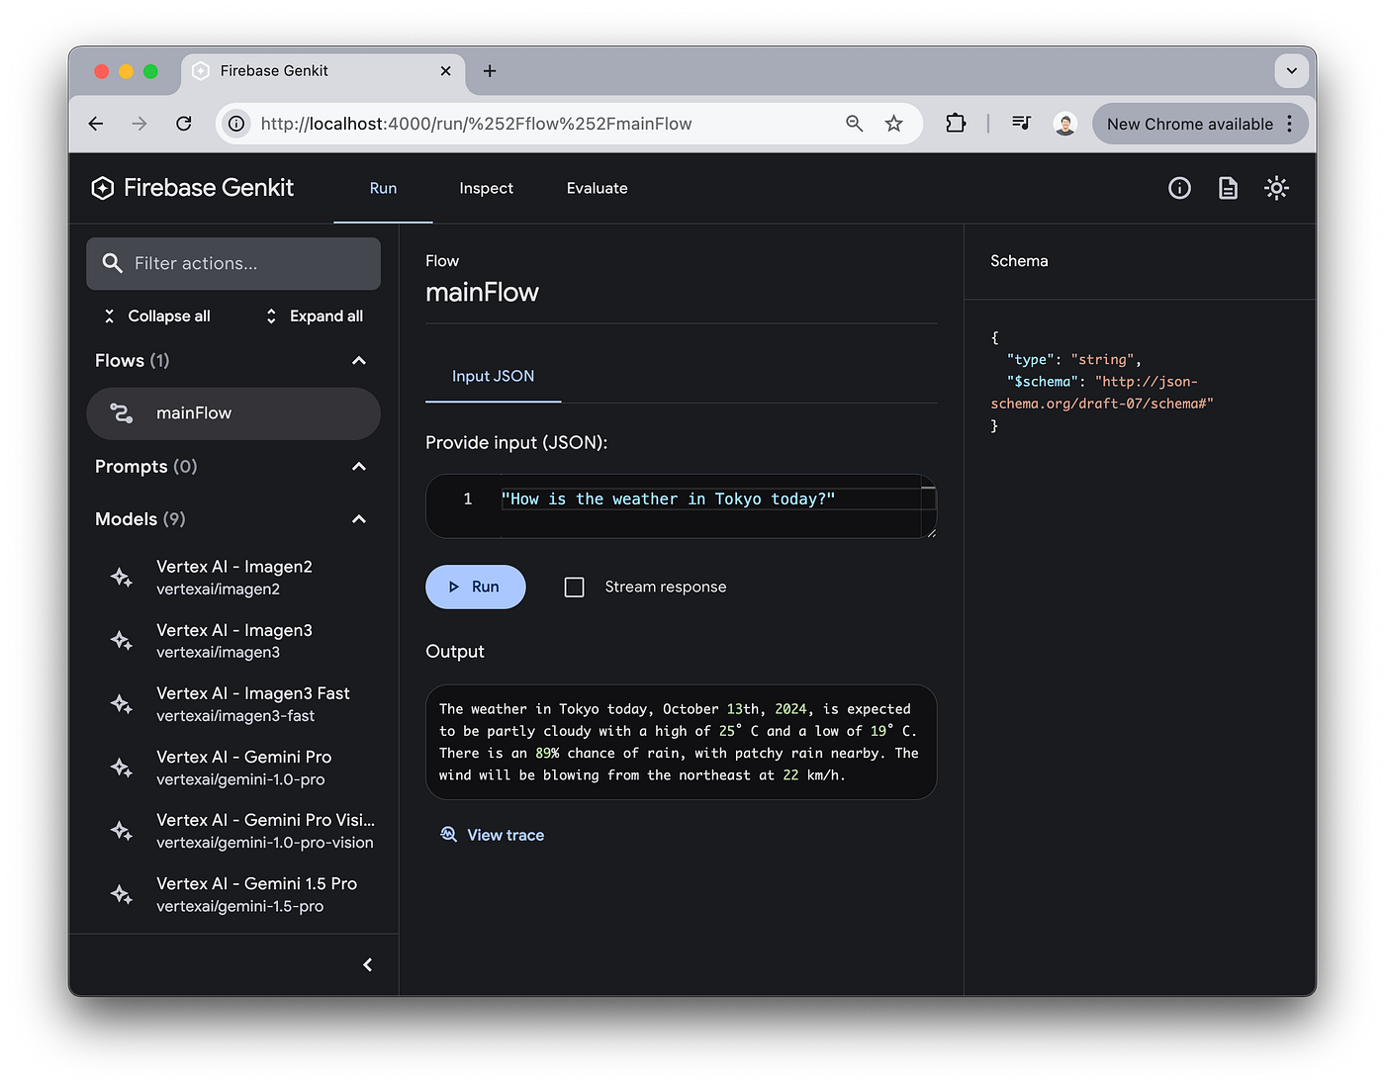Image resolution: width=1385 pixels, height=1087 pixels.
Task: Open the documentation page icon
Action: coord(1228,188)
